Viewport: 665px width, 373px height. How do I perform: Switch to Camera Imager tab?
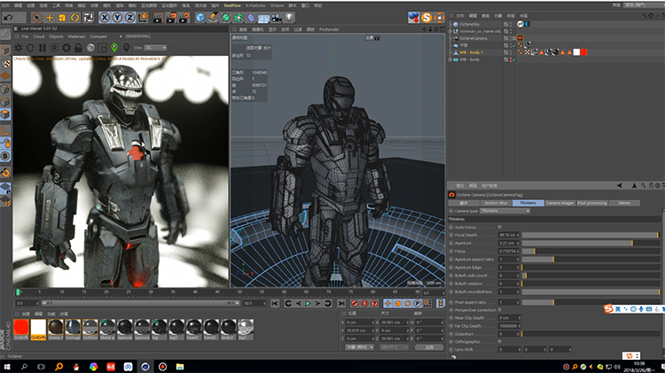(x=559, y=203)
